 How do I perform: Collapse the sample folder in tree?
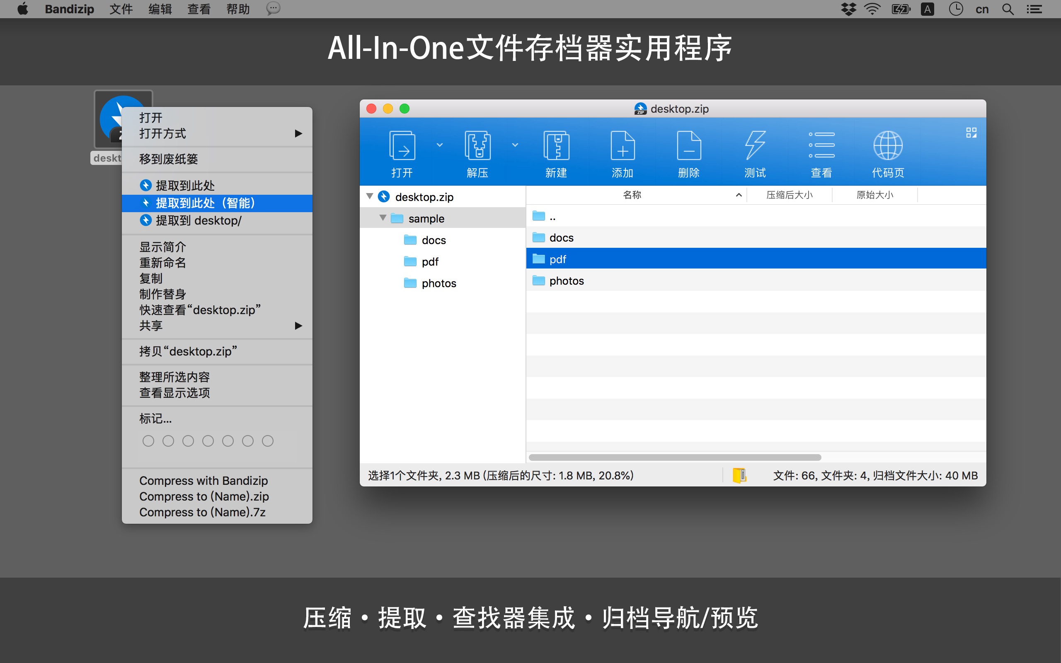click(x=383, y=218)
